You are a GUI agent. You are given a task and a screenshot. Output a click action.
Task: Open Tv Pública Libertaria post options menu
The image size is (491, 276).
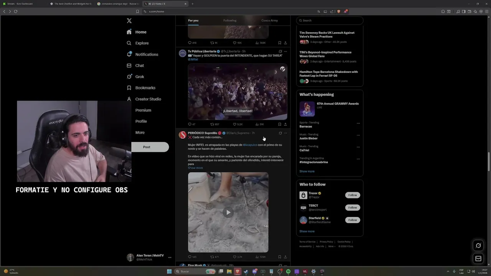285,51
